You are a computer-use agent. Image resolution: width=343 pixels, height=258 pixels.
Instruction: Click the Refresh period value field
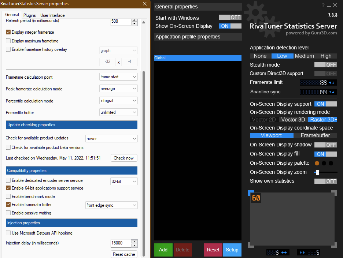point(121,22)
